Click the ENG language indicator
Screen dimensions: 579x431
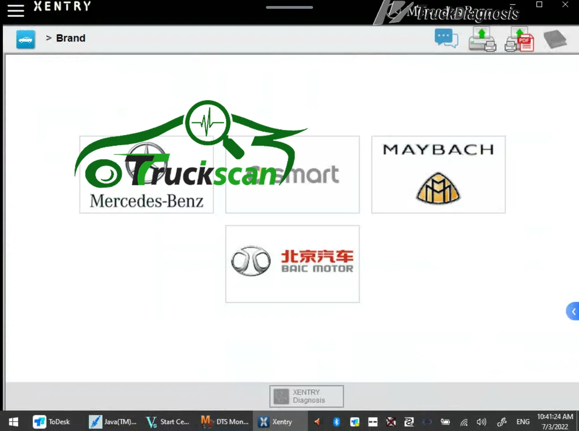coord(523,422)
